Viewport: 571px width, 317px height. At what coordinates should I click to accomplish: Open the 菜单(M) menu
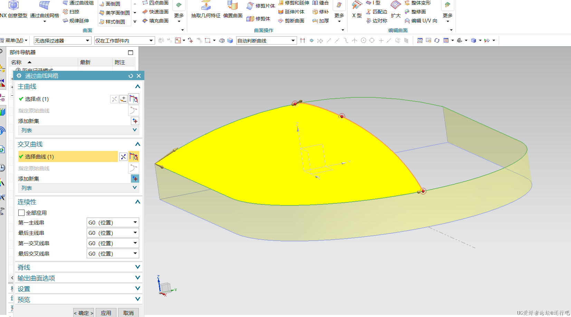click(14, 40)
